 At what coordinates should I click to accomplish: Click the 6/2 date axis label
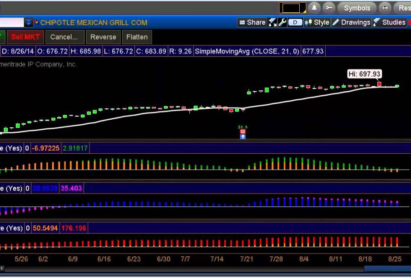point(43,259)
